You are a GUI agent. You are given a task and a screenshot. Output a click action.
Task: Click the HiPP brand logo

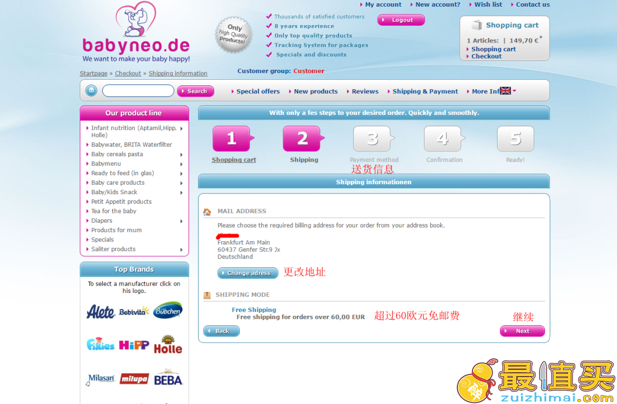pos(134,345)
